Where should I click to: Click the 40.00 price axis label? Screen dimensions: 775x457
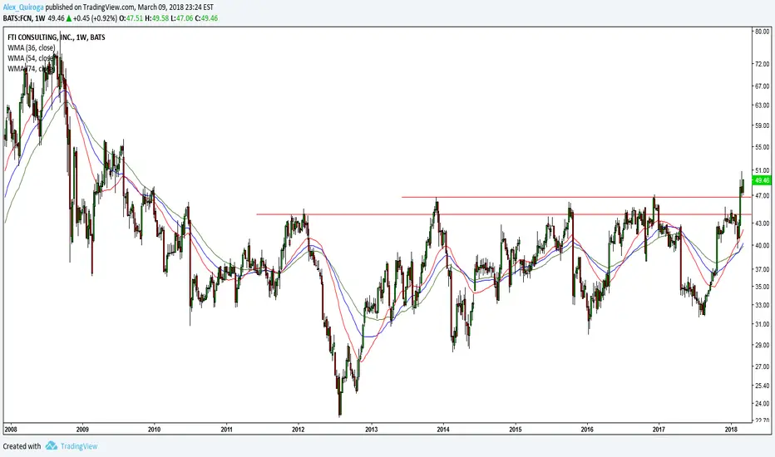tap(763, 246)
